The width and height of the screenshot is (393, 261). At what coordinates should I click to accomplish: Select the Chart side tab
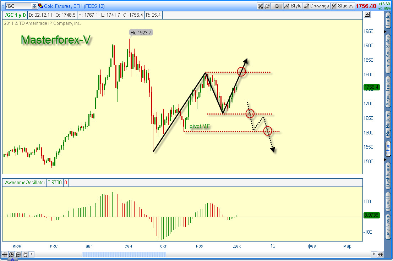click(388, 149)
